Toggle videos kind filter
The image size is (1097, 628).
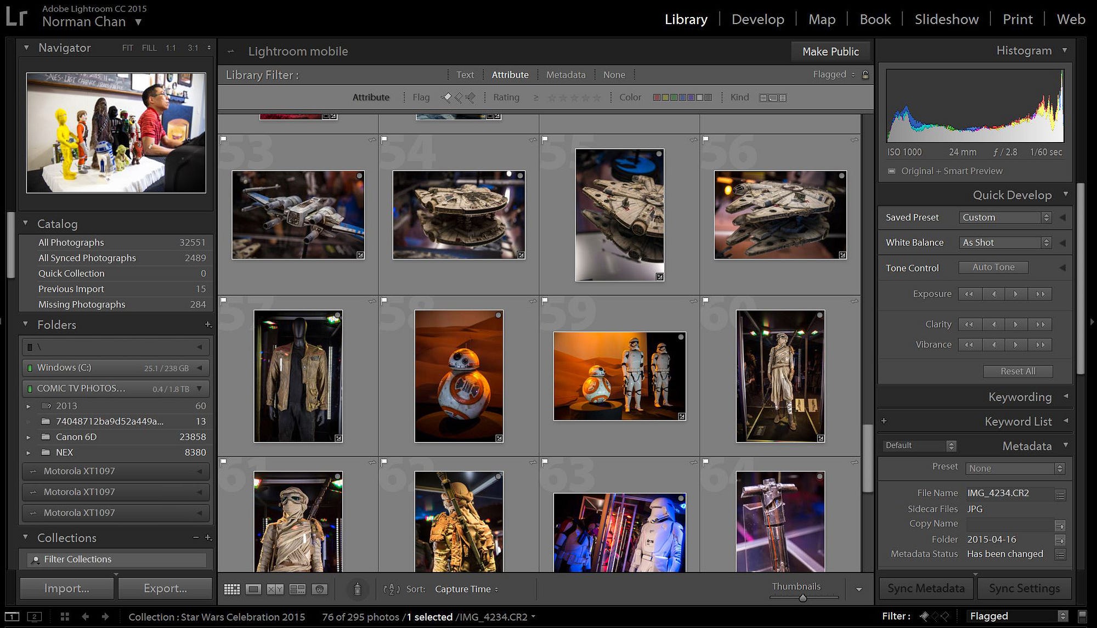(x=783, y=98)
